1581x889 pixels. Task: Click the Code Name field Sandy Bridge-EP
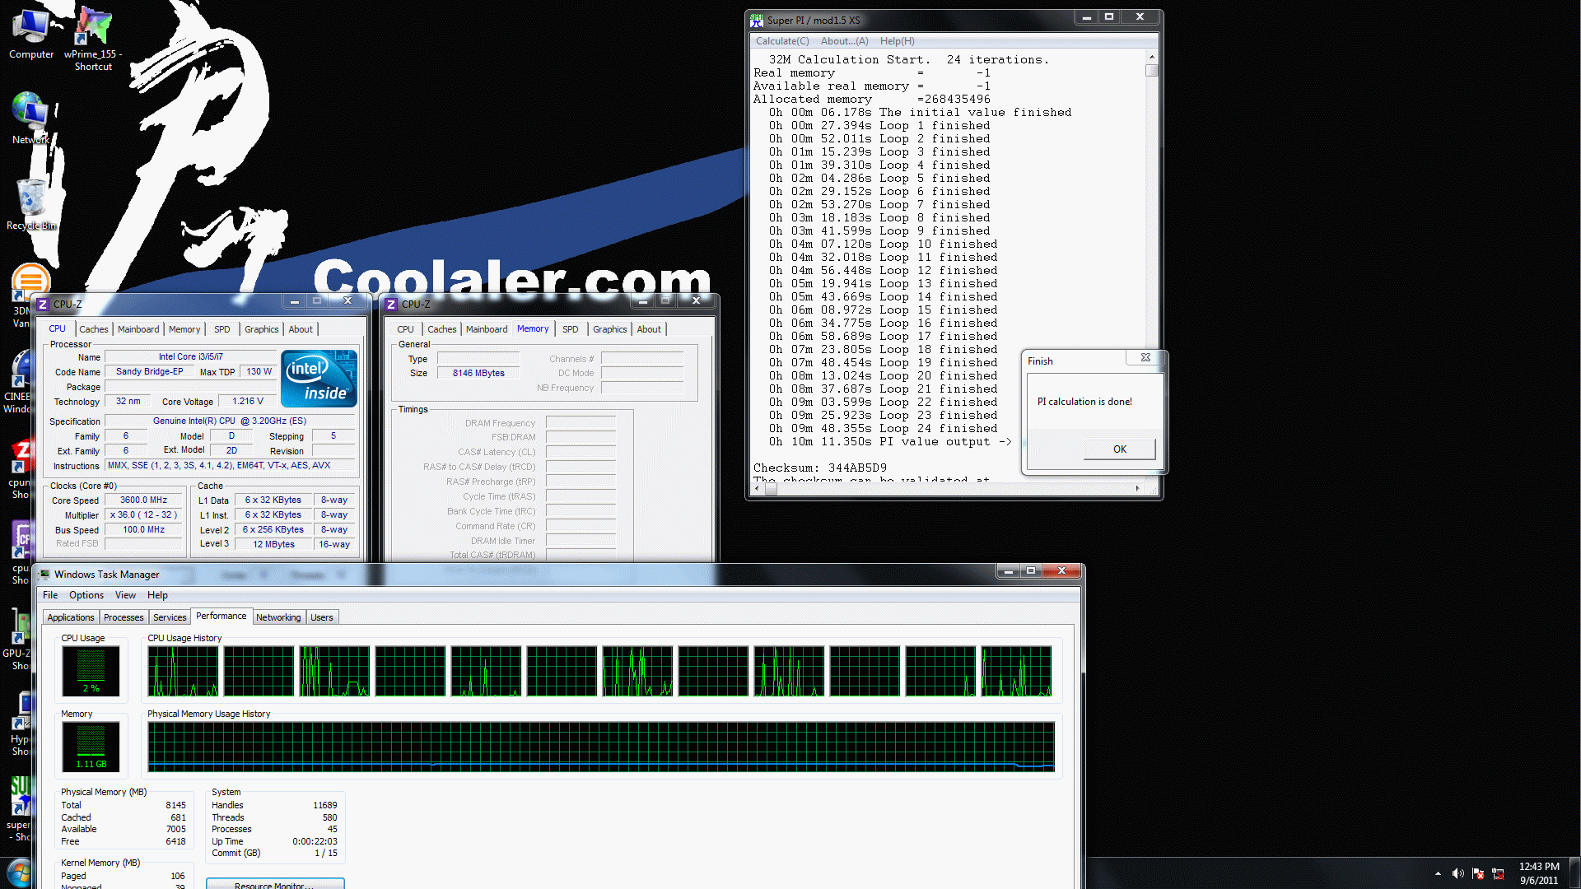pyautogui.click(x=150, y=371)
